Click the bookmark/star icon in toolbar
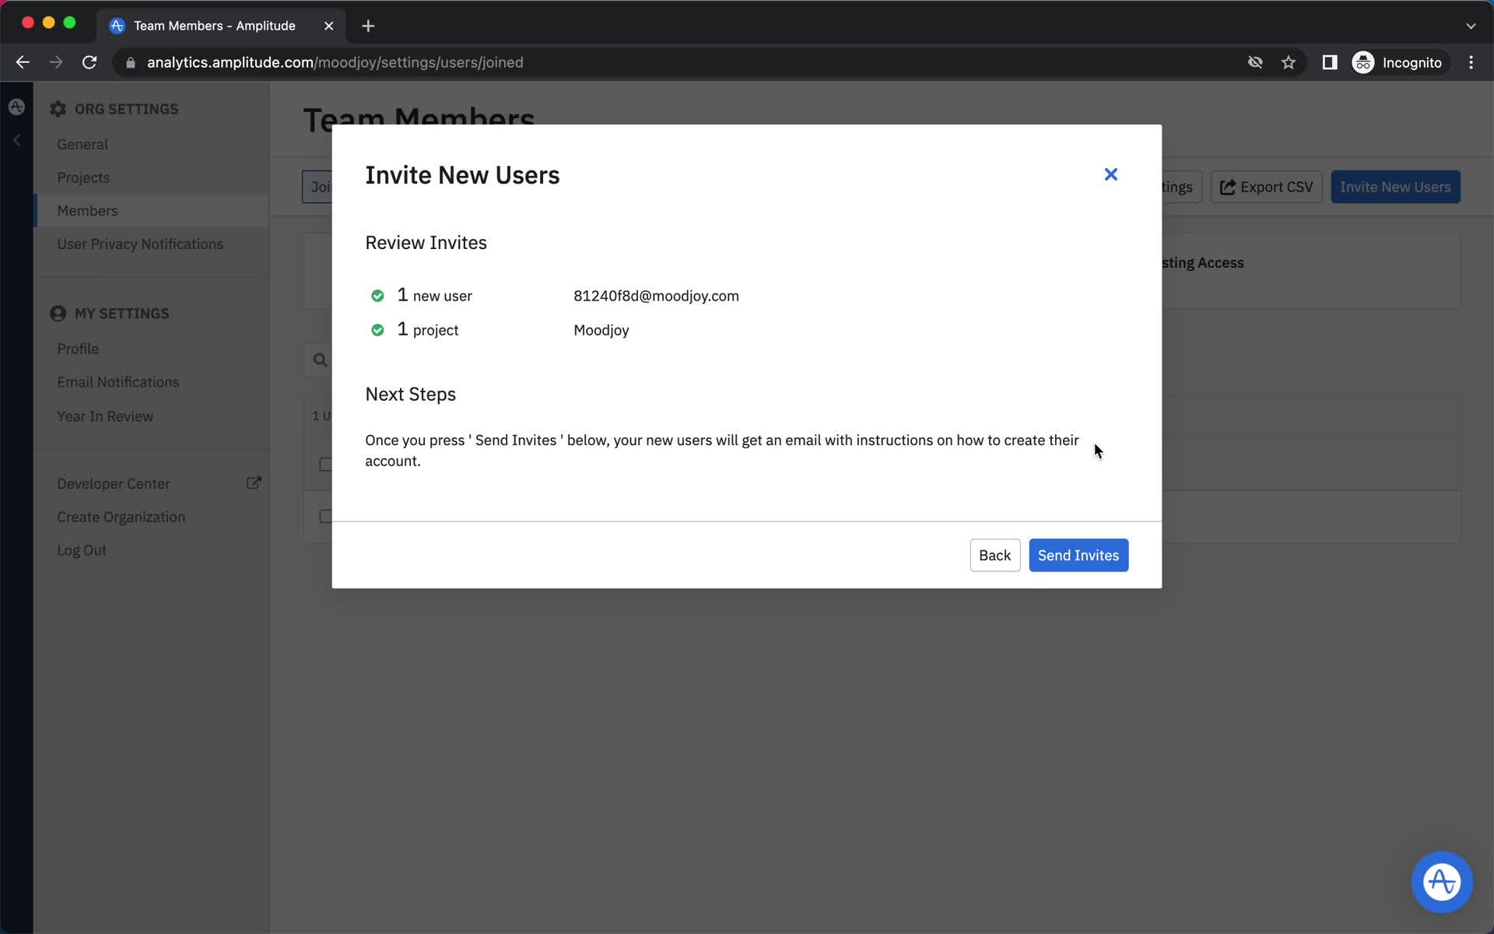 1289,62
